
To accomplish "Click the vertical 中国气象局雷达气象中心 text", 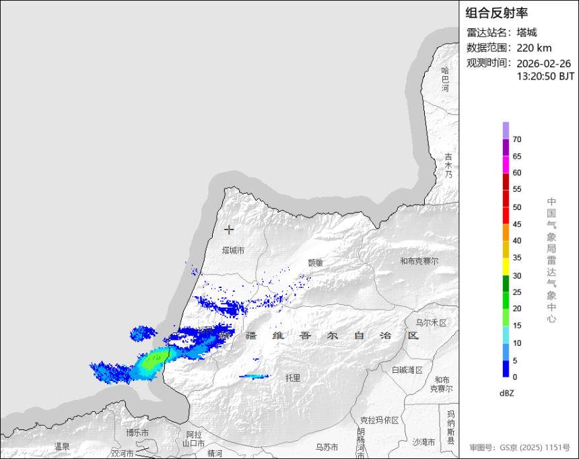I will [x=551, y=260].
